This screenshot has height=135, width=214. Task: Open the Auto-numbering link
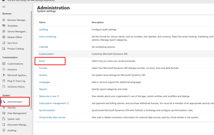[x=48, y=36]
